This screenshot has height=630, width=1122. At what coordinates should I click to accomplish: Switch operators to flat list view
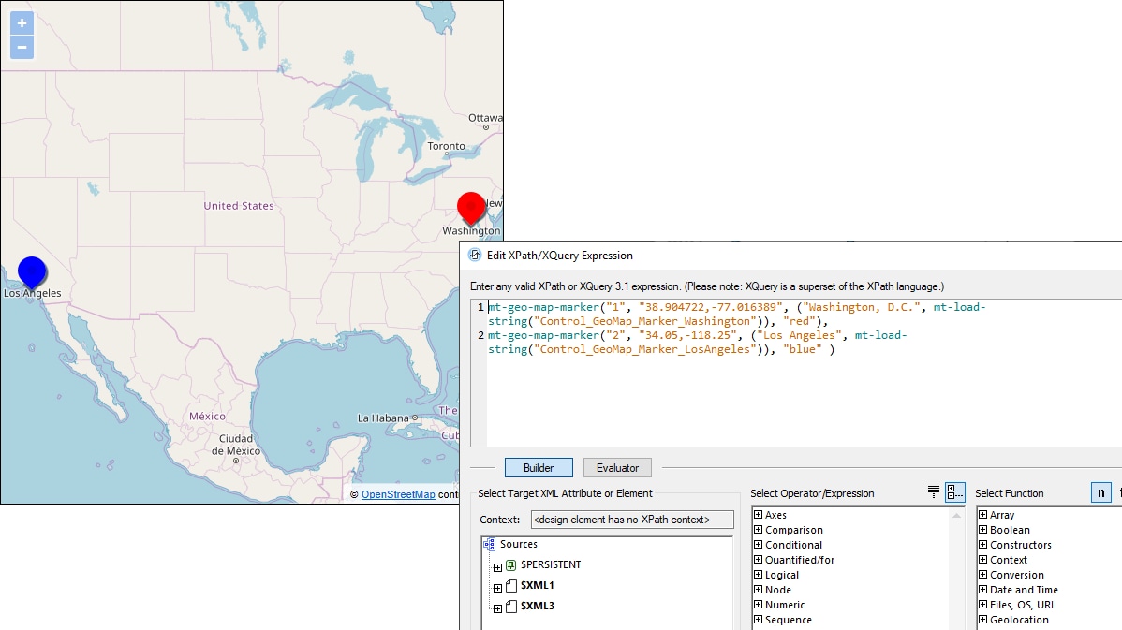[934, 492]
